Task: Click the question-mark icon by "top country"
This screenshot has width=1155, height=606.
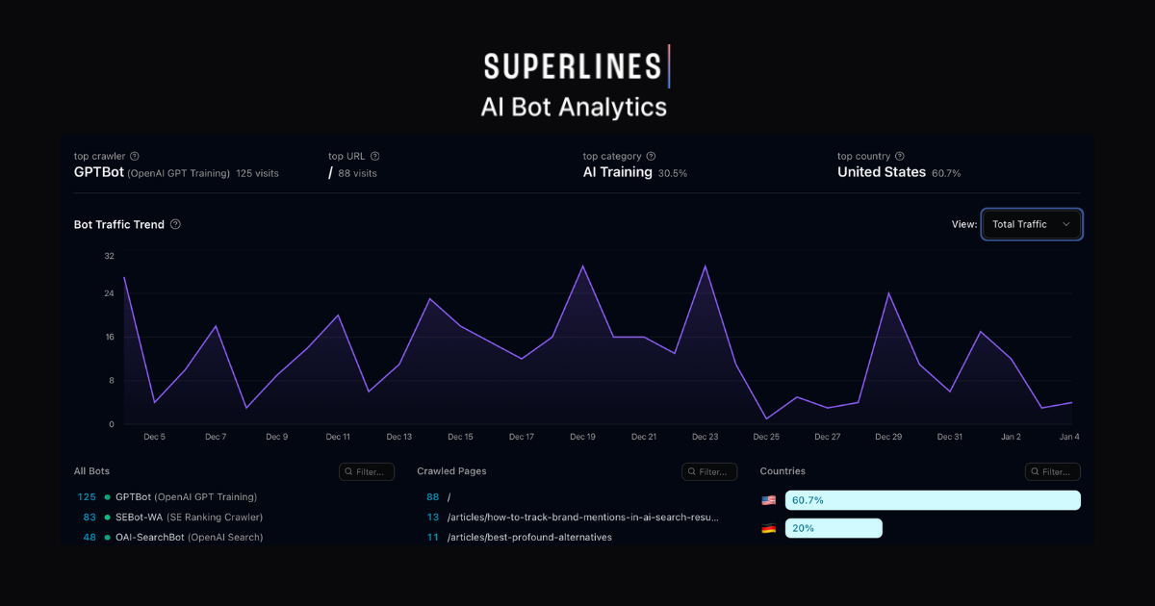Action: pyautogui.click(x=899, y=156)
